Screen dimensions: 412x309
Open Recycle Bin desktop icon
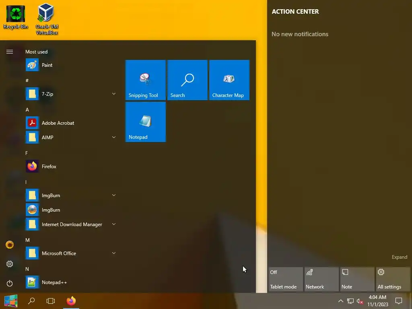(x=16, y=17)
